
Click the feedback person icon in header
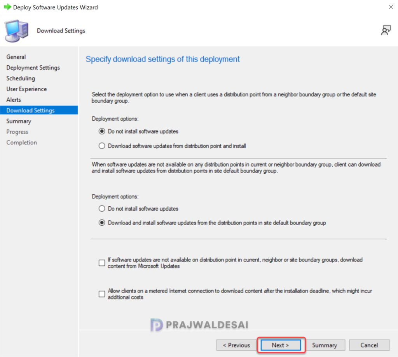(x=386, y=30)
